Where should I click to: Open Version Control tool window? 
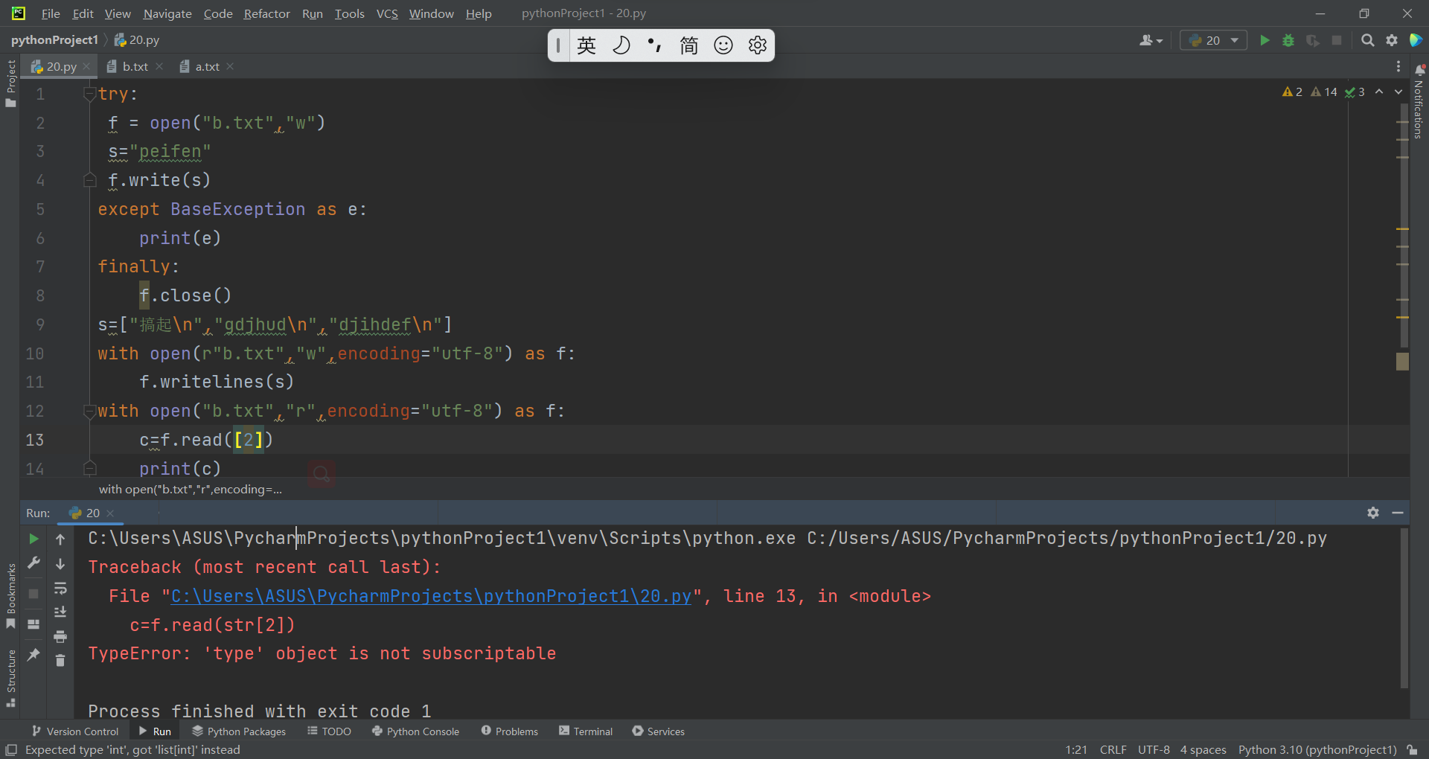click(75, 731)
